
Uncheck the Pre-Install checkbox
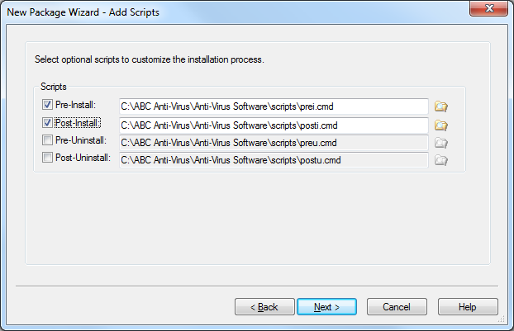47,105
